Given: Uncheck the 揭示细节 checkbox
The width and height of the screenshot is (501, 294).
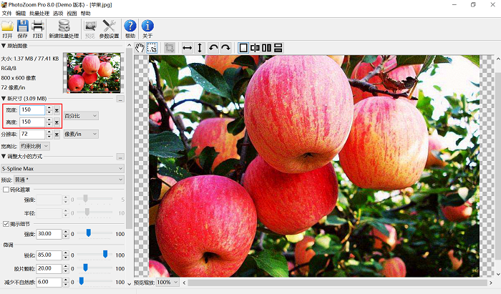Looking at the screenshot, I should (6, 224).
